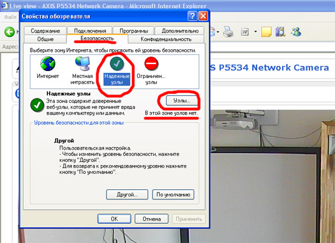Screen dimensions: 335x243
Task: Click the Edit with Word icon in IE toolbar
Action: click(x=245, y=32)
